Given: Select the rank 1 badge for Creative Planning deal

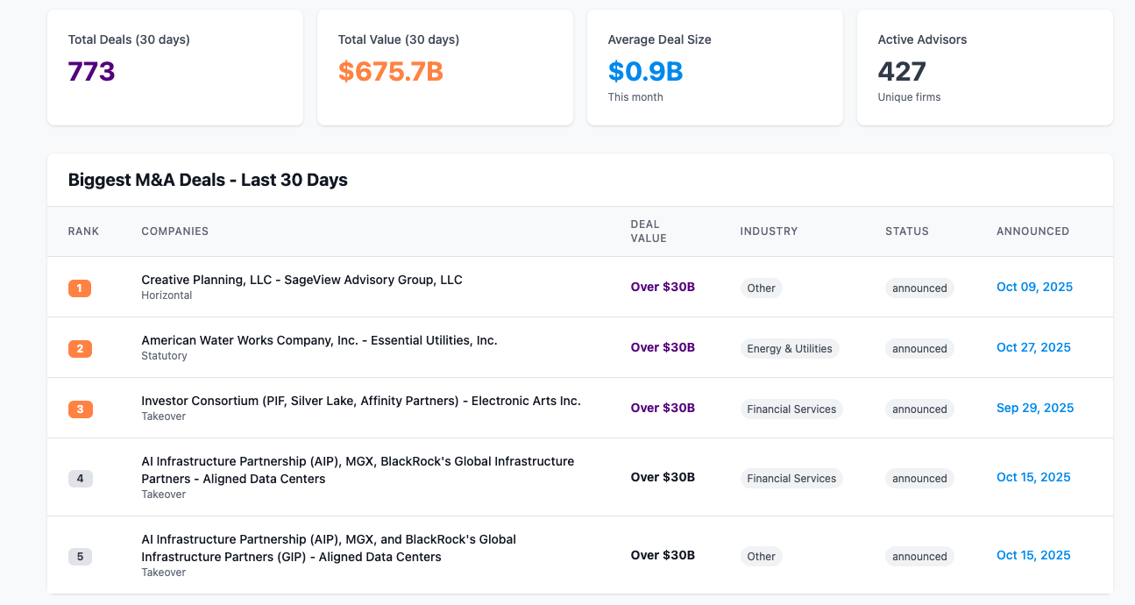Looking at the screenshot, I should tap(80, 288).
